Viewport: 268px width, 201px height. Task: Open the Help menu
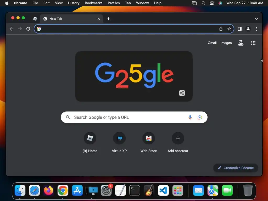click(x=158, y=3)
